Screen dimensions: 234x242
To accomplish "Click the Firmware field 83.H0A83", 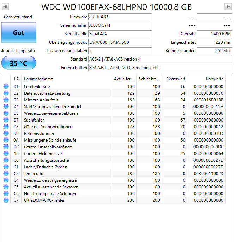I will coord(120,17).
